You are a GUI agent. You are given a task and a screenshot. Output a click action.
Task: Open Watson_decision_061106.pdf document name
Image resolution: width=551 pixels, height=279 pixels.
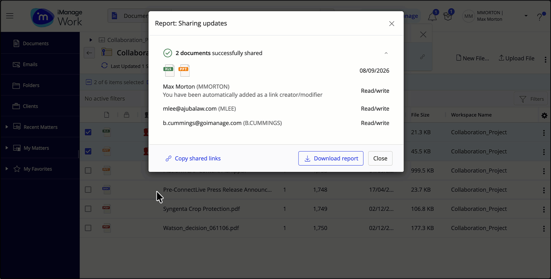(x=201, y=228)
